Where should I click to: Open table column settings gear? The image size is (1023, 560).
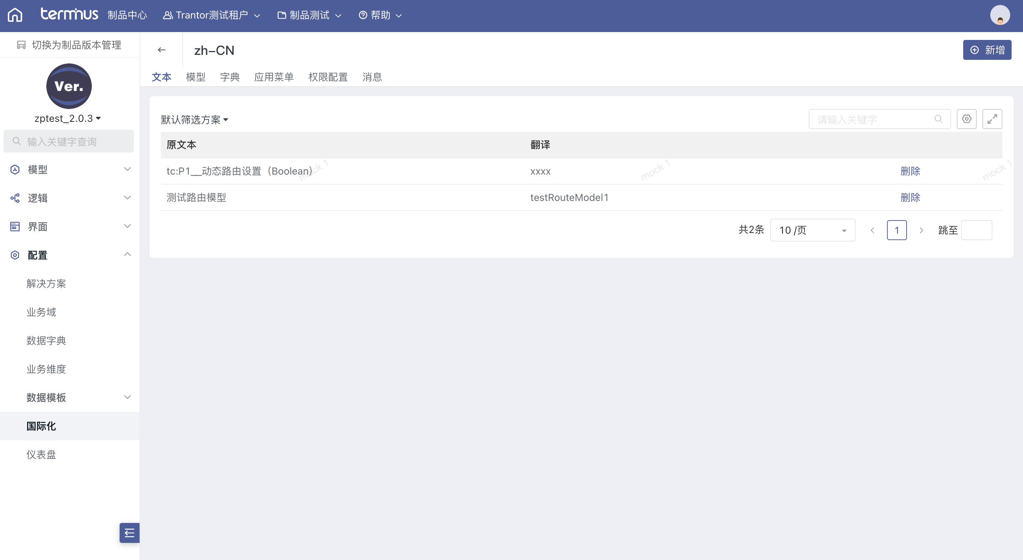coord(966,119)
